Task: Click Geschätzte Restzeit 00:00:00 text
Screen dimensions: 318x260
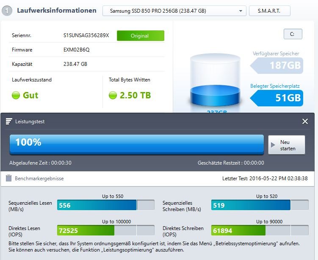Action: pyautogui.click(x=231, y=163)
